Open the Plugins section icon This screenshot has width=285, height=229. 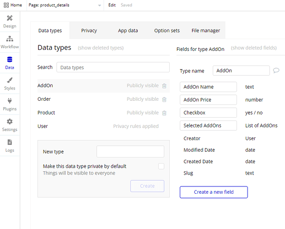10,101
